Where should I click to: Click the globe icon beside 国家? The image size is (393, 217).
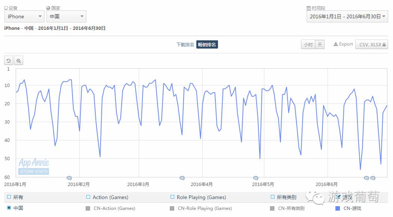48,8
